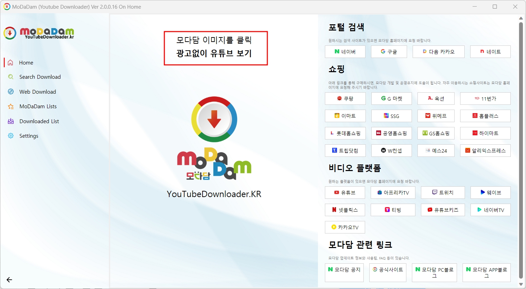Screen dimensions: 526x289
Task: Open 유튜브 video platform
Action: coord(345,193)
